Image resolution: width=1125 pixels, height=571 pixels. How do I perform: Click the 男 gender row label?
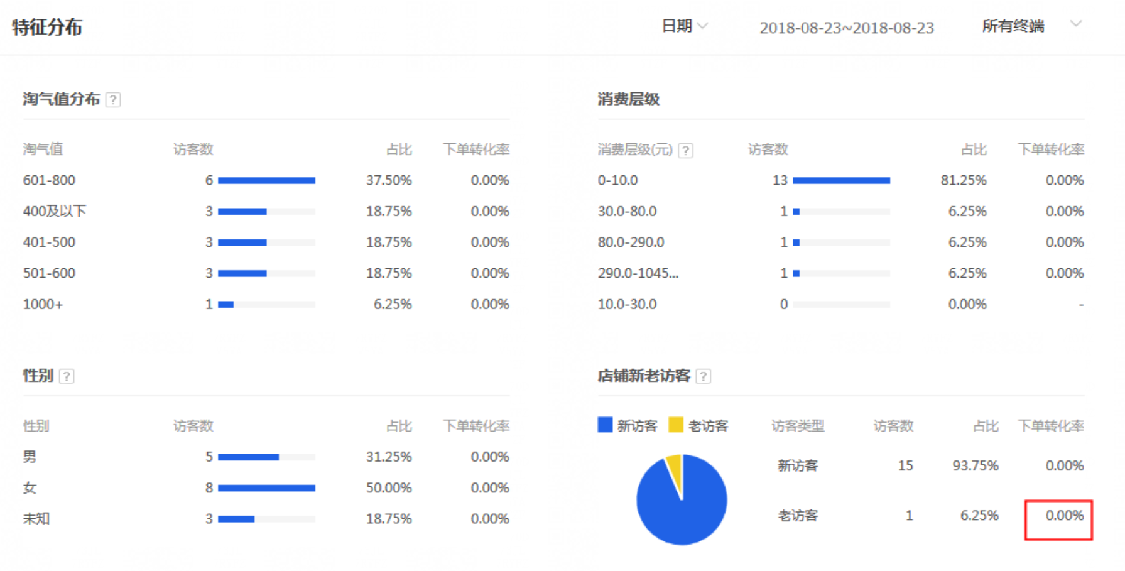tap(30, 457)
